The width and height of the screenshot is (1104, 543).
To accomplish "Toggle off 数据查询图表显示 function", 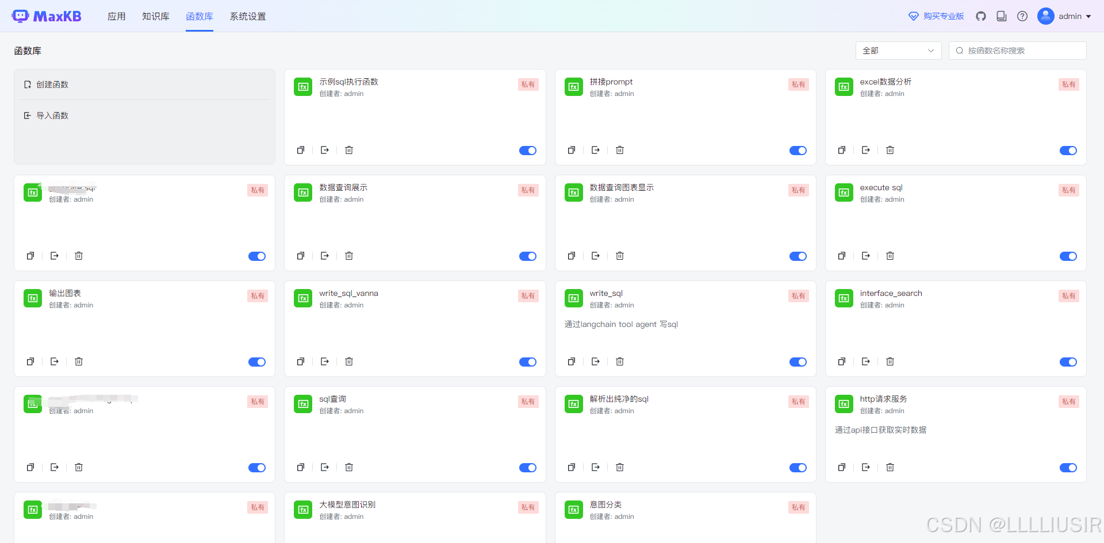I will click(x=798, y=256).
